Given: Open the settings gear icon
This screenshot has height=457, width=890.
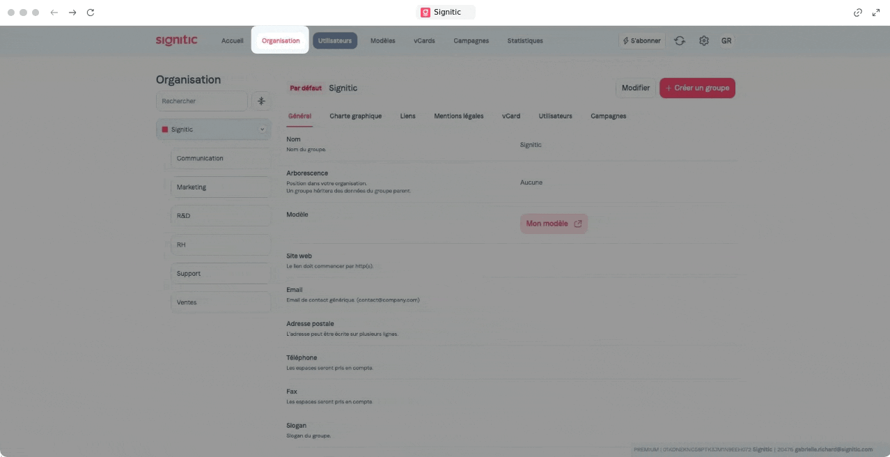Looking at the screenshot, I should pyautogui.click(x=704, y=41).
